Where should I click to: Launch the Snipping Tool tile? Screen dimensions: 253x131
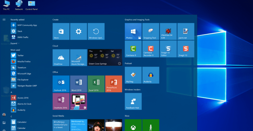coord(151,31)
